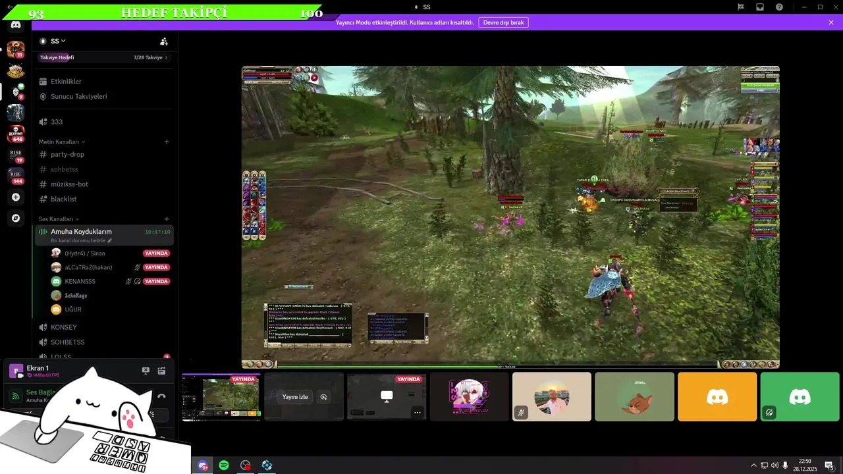The image size is (843, 474).
Task: Open Spotify from Windows taskbar
Action: pos(224,465)
